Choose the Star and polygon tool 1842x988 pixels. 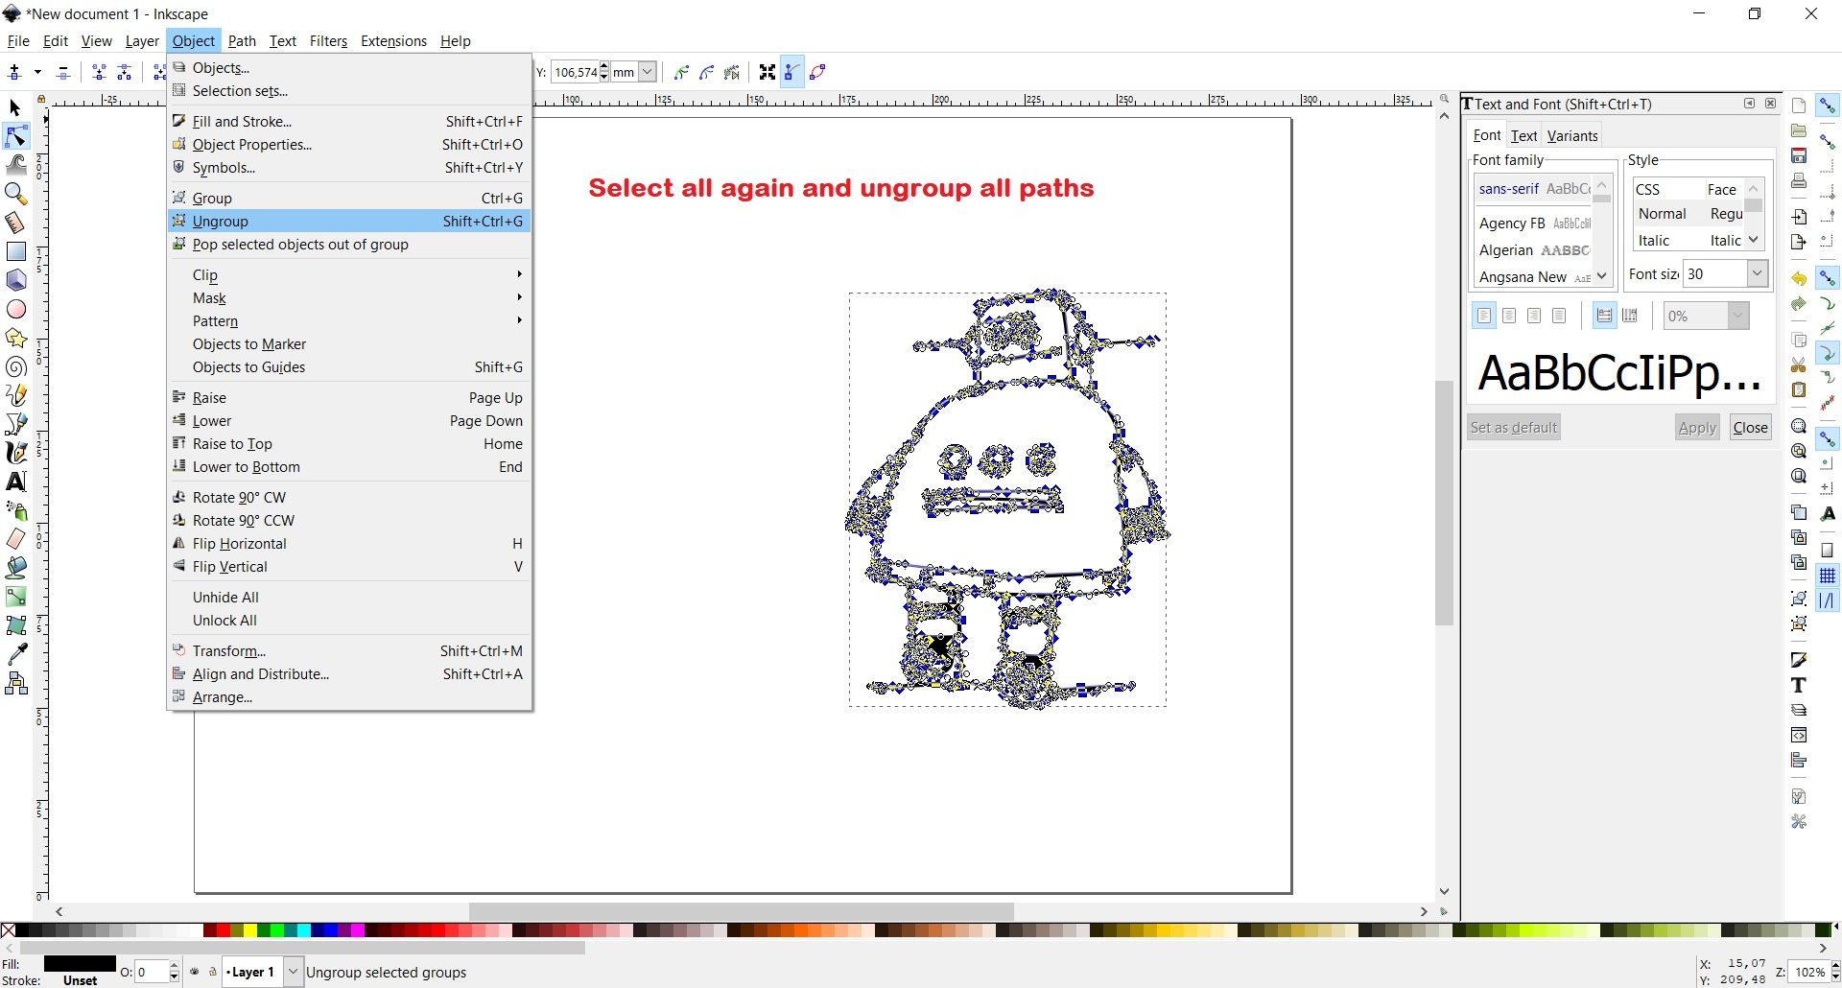16,338
